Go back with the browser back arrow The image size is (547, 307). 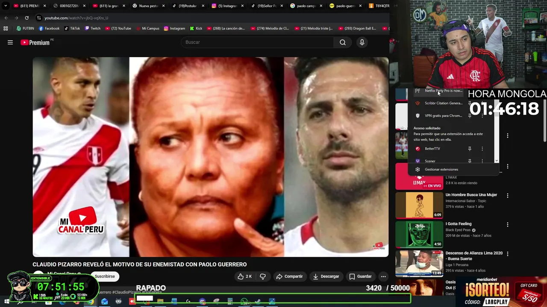pos(6,18)
